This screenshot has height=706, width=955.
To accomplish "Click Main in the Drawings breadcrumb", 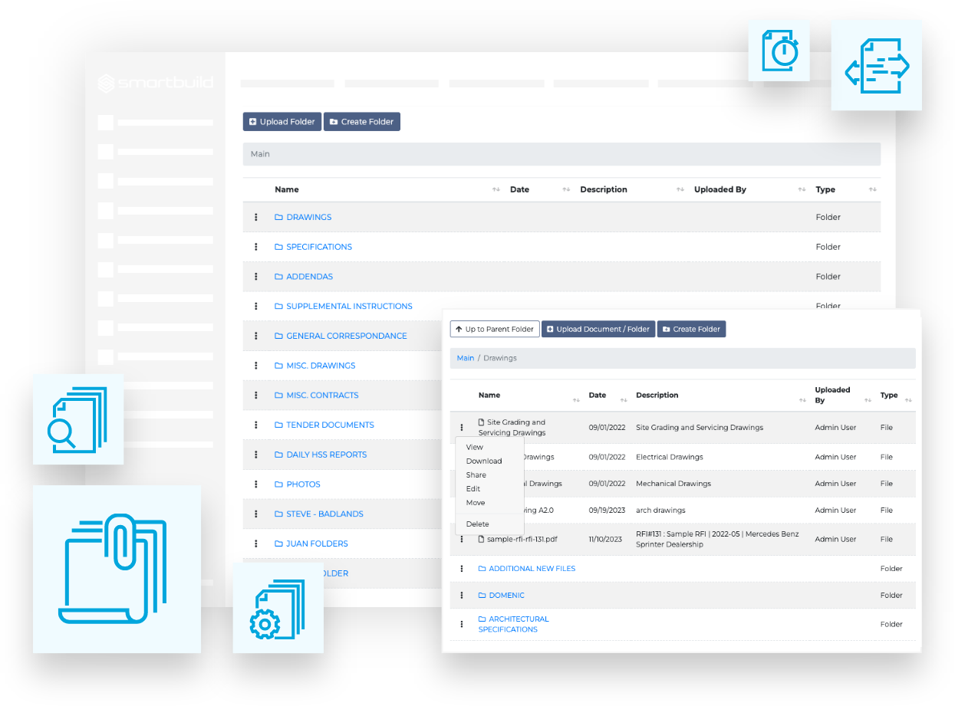I will (465, 358).
